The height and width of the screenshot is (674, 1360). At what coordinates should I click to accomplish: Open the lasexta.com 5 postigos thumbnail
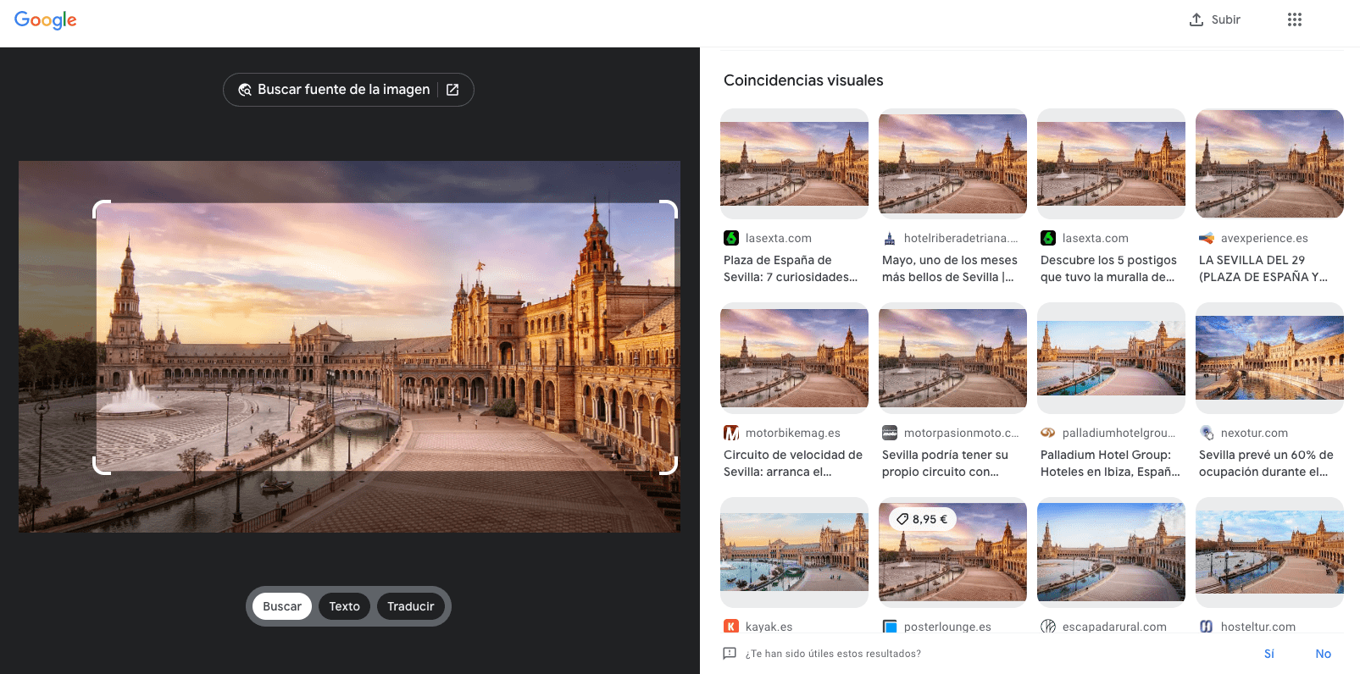(x=1111, y=163)
